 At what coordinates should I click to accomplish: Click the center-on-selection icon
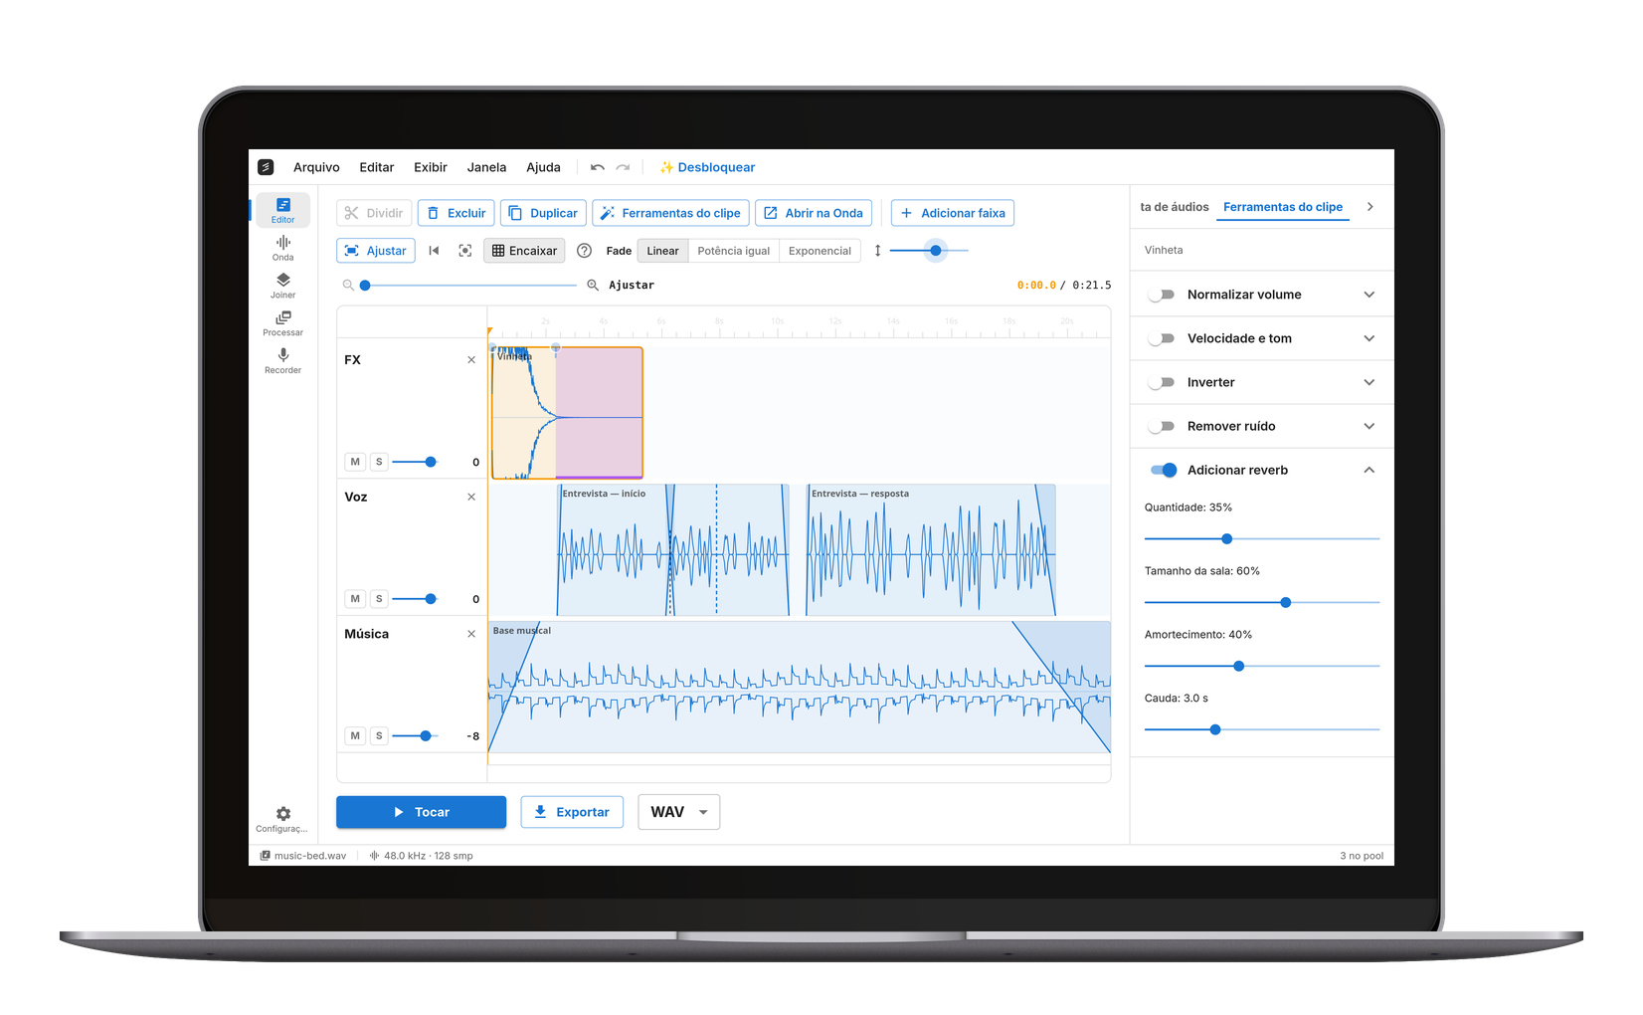(465, 251)
